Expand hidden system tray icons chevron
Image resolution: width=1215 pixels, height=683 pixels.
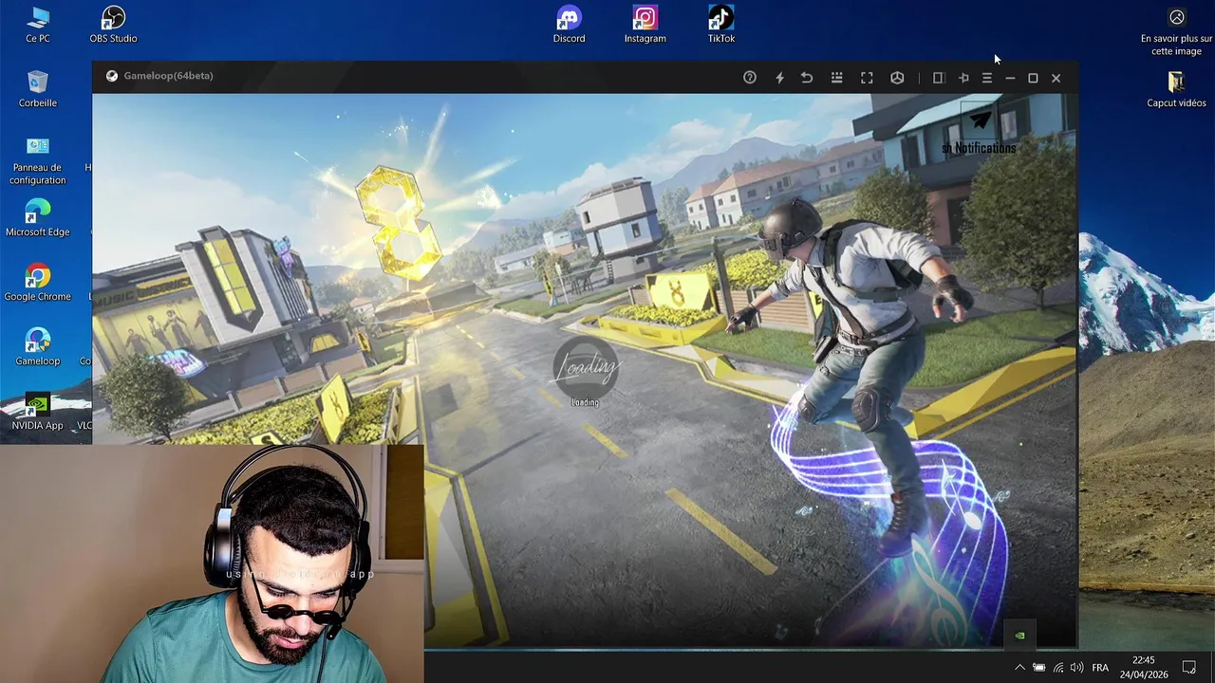click(1019, 668)
